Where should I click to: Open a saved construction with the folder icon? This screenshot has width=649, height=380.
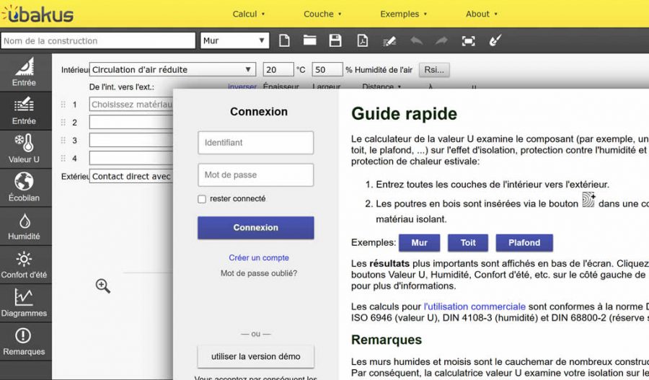(310, 41)
